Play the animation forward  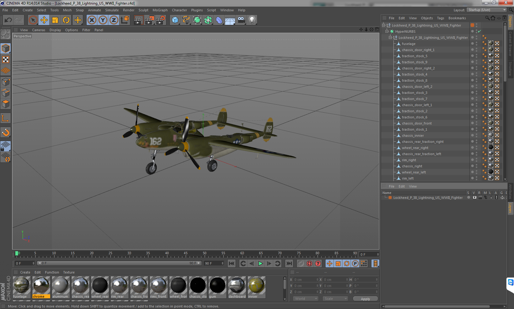(260, 263)
